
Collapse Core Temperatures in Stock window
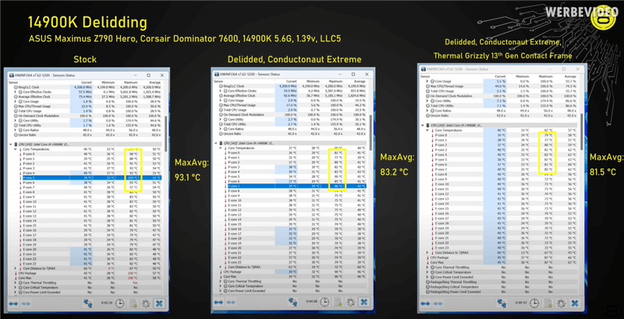(x=15, y=148)
